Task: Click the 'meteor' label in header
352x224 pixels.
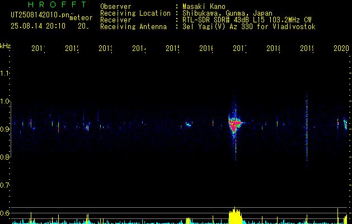Action: 81,18
